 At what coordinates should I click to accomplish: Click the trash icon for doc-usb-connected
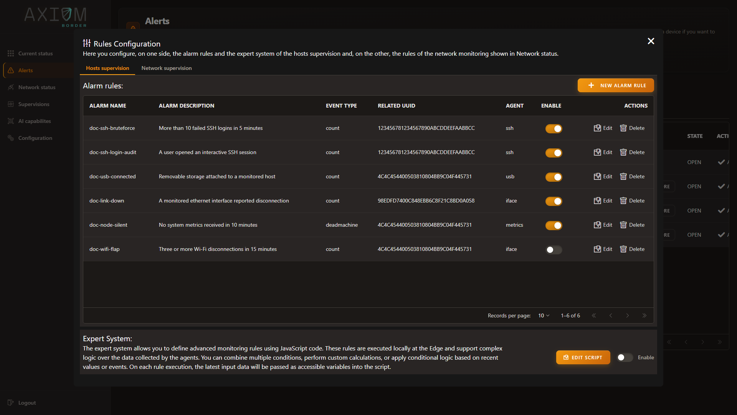pyautogui.click(x=623, y=176)
